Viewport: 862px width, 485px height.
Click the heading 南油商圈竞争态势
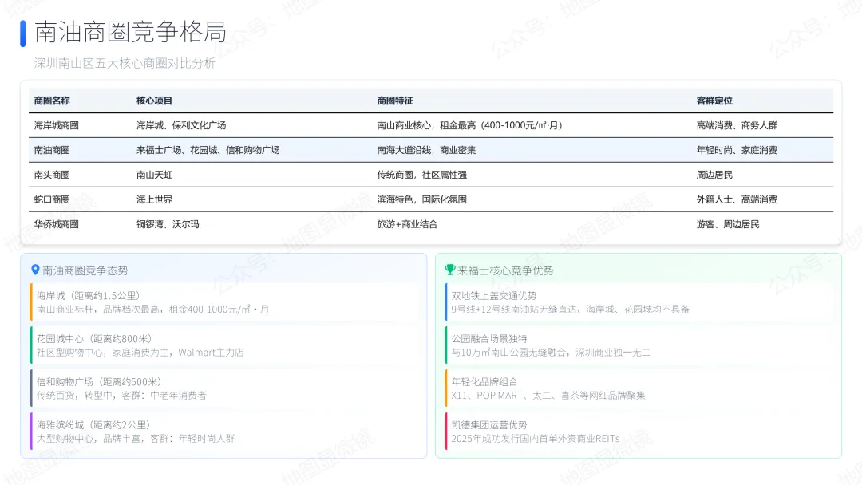tap(85, 270)
